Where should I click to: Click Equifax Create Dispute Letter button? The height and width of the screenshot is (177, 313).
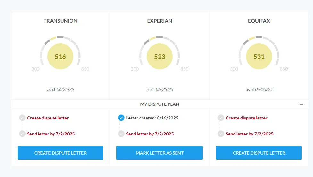tap(259, 153)
